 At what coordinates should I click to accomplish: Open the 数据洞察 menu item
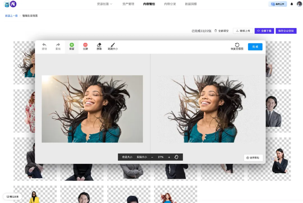click(191, 4)
